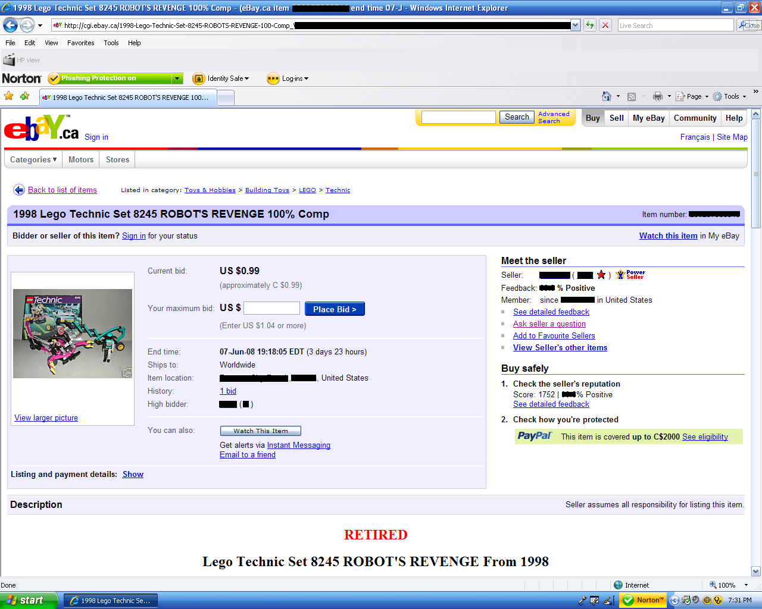This screenshot has height=609, width=762.
Task: Click the Place Bid button
Action: point(335,309)
